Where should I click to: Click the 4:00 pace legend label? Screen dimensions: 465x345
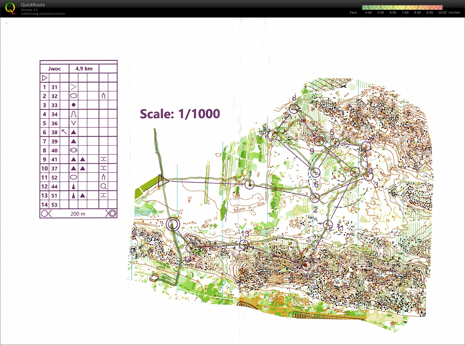coord(368,13)
